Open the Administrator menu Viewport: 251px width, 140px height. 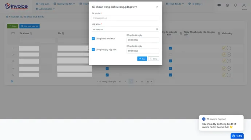tap(45, 9)
